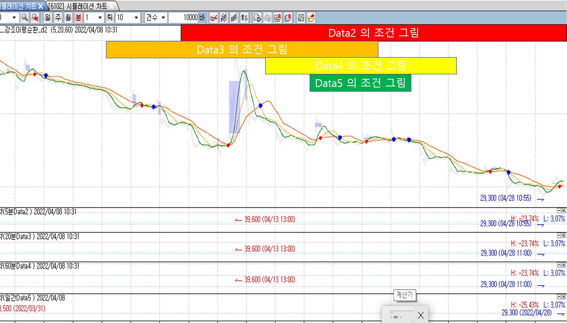The height and width of the screenshot is (323, 567).
Task: Click the save diskette icon
Action: click(x=301, y=18)
